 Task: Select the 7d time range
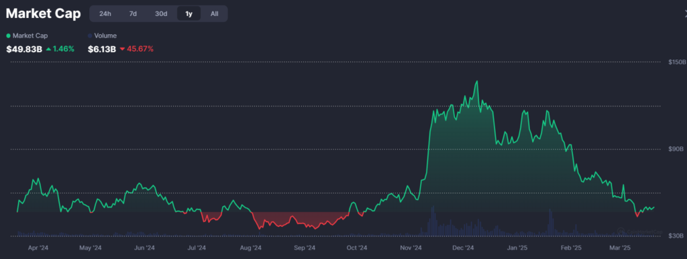(x=133, y=13)
